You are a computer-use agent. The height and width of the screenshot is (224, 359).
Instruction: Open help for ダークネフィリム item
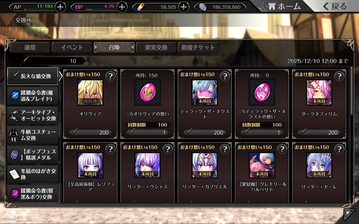(339, 76)
